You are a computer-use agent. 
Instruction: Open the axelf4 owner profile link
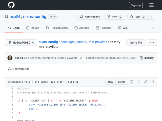click(15, 17)
